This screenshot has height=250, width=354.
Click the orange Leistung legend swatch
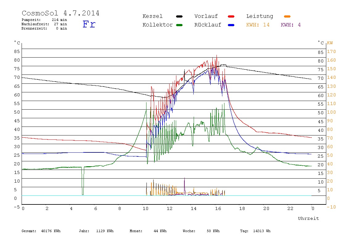(287, 16)
